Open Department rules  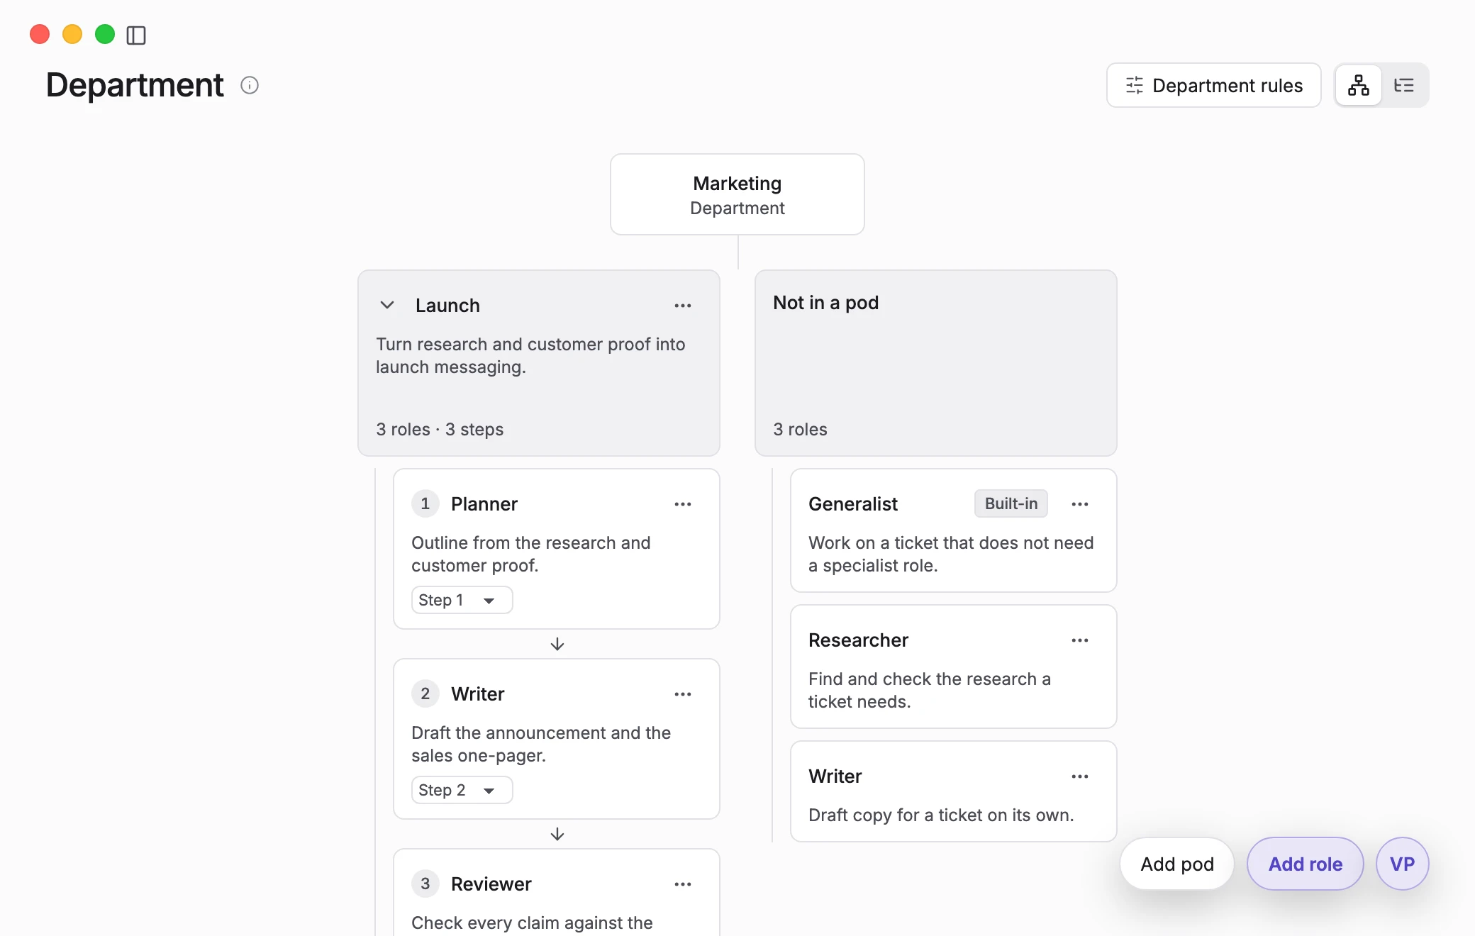click(x=1213, y=85)
